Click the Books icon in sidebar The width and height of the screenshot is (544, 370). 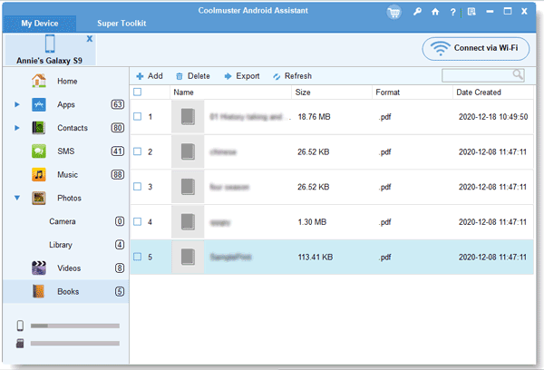pyautogui.click(x=39, y=292)
